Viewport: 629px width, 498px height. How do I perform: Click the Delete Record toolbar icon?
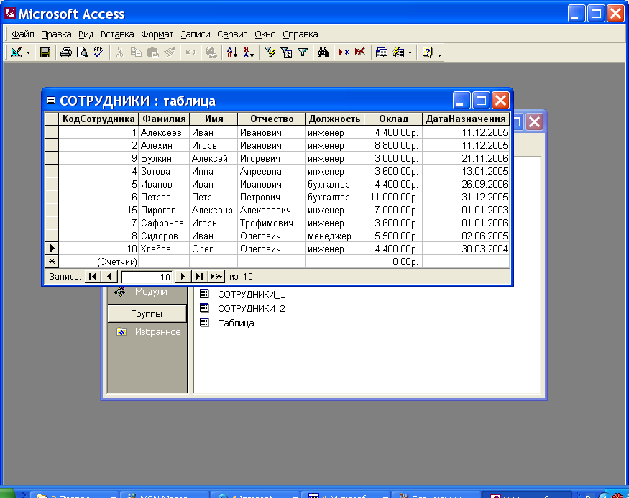360,52
